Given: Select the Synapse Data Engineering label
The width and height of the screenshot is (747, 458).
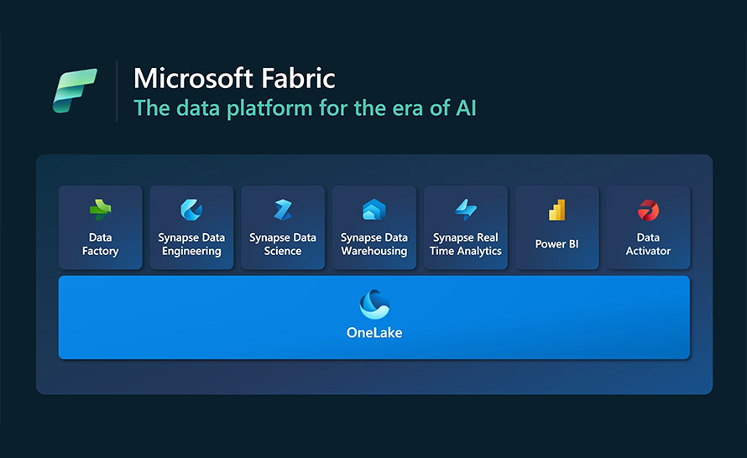Looking at the screenshot, I should tap(191, 244).
